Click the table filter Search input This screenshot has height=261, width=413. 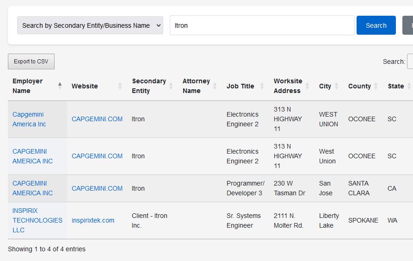coord(410,62)
